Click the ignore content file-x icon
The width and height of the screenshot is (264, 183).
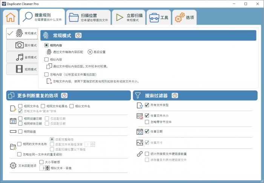[x=49, y=81]
